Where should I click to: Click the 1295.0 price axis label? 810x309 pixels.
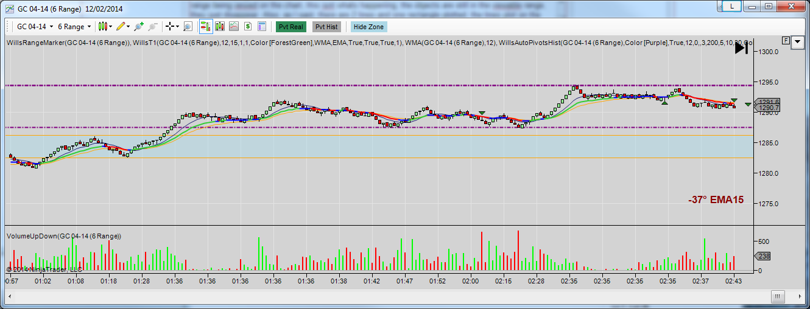(768, 82)
